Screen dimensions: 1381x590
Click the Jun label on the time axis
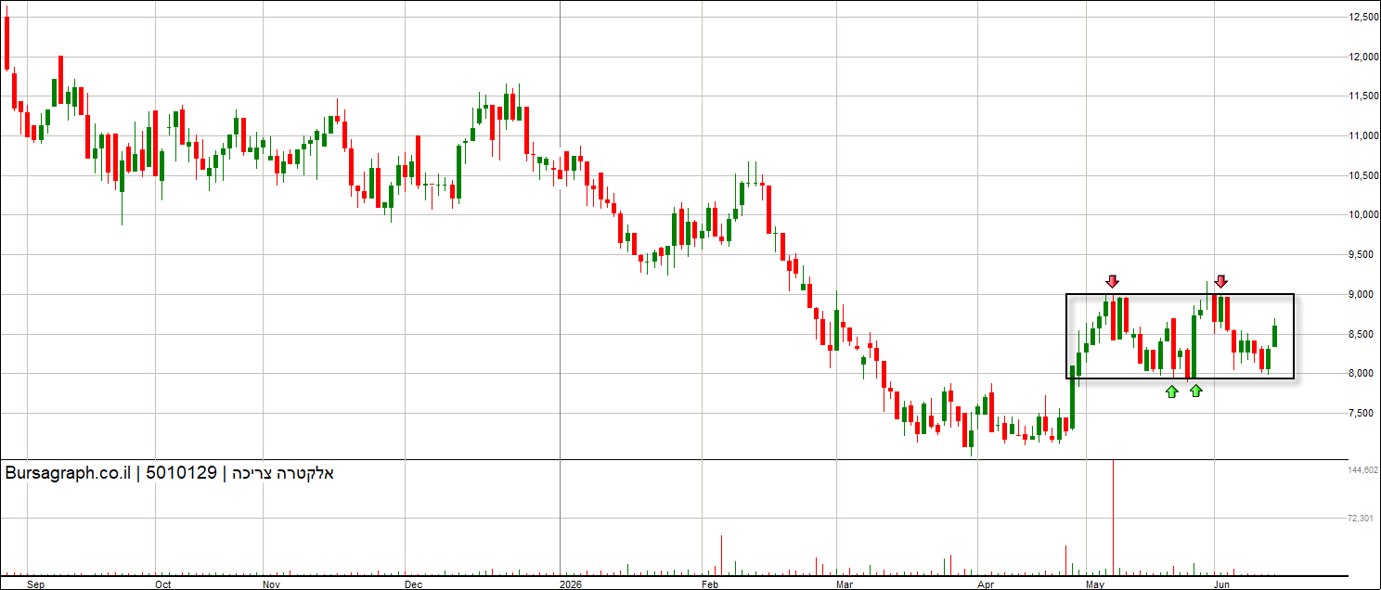tap(1223, 585)
